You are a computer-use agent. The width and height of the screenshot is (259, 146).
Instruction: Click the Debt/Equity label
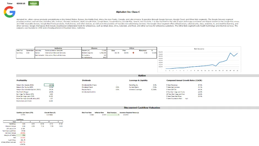coord(133,85)
